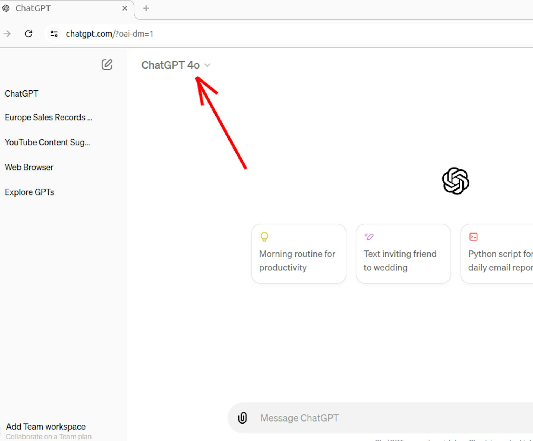Click the ChatGPT home link in sidebar
The image size is (533, 441).
21,93
